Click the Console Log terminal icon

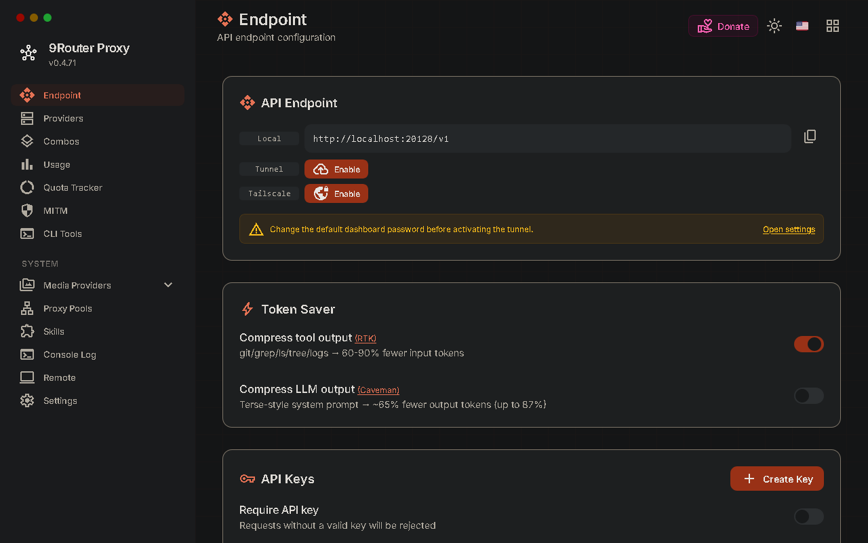coord(27,354)
